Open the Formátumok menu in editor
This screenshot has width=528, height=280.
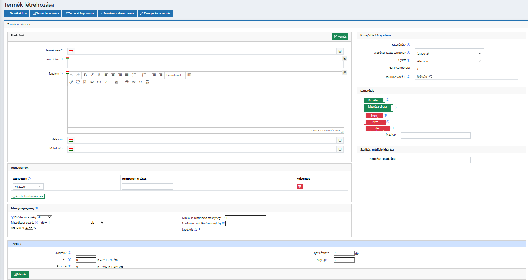[x=174, y=75]
